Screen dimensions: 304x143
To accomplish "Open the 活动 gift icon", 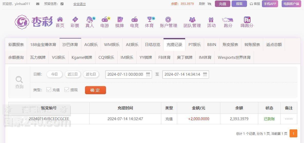I will click(x=211, y=20).
